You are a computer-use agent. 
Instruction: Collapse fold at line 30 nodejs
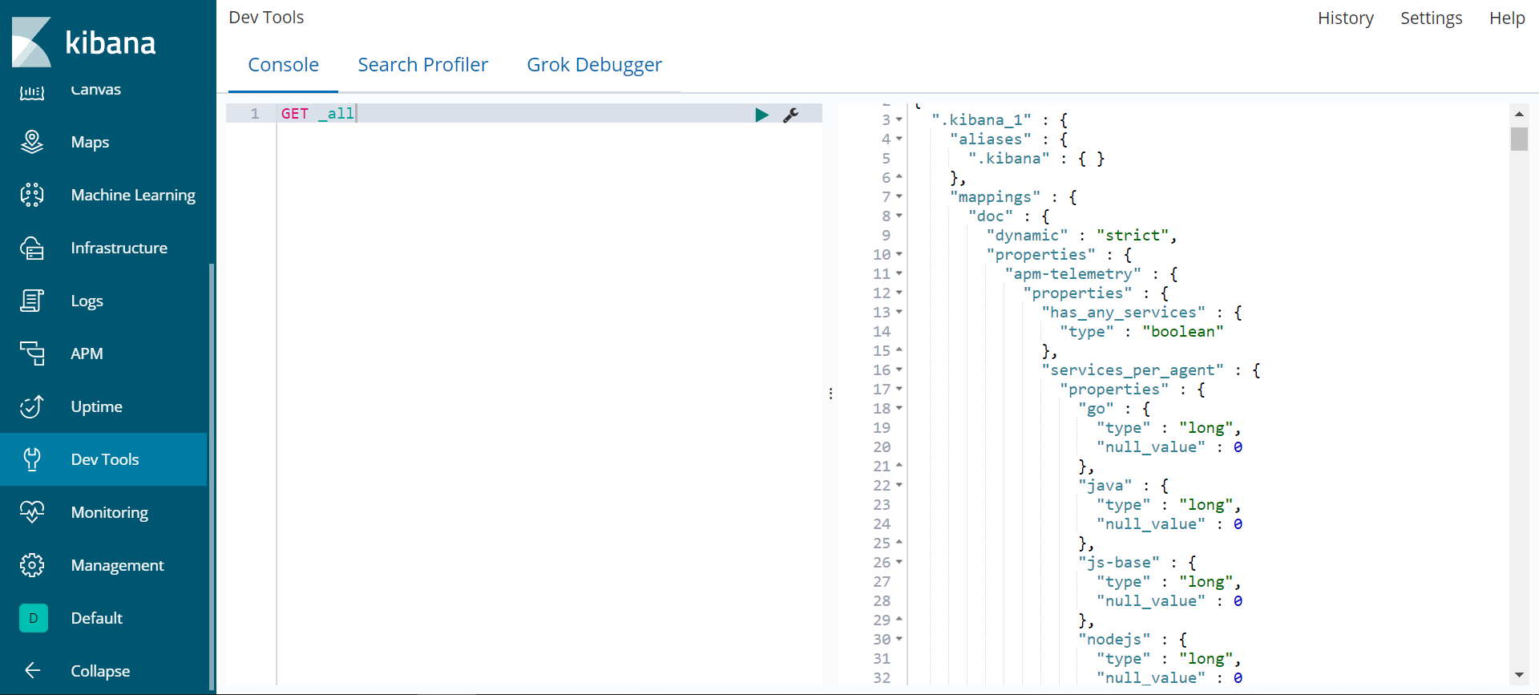pos(899,639)
